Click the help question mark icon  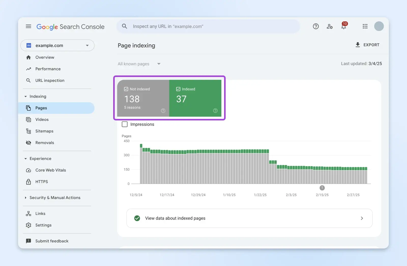tap(316, 26)
